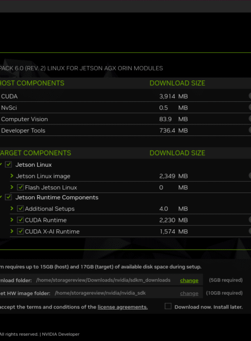Change the target HW image folder

[189, 293]
